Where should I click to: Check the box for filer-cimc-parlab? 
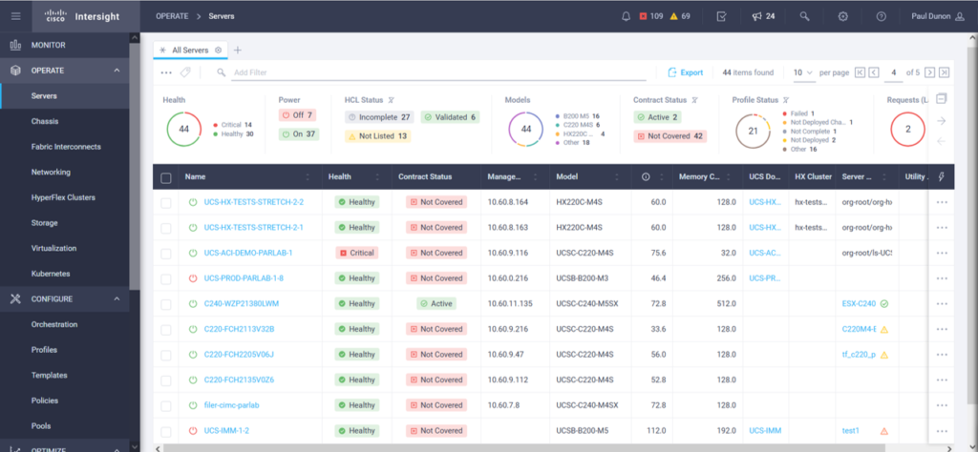[x=166, y=405]
